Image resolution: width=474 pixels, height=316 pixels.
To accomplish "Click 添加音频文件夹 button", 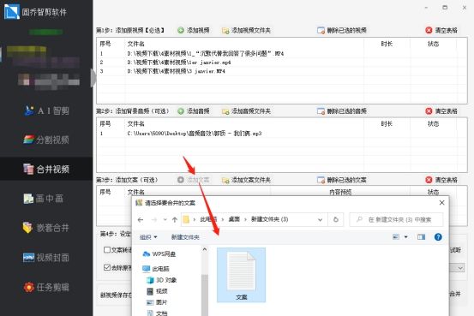I will point(246,111).
